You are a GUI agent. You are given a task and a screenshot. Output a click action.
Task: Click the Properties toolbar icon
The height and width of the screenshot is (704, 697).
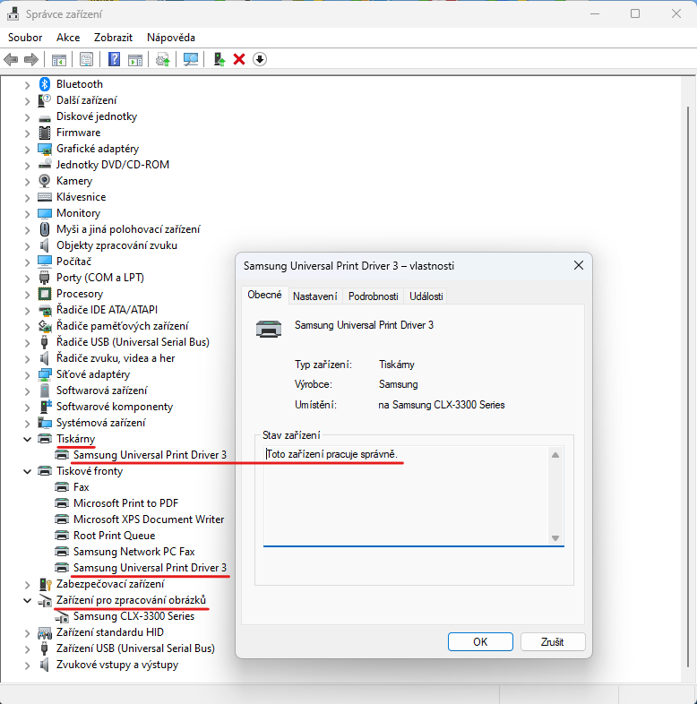click(86, 59)
